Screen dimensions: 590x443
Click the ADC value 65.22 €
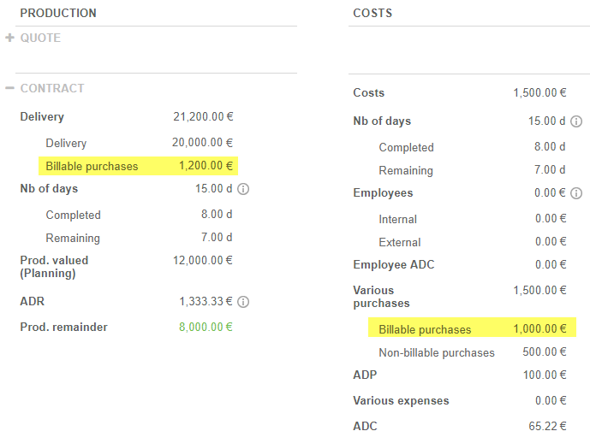[547, 426]
